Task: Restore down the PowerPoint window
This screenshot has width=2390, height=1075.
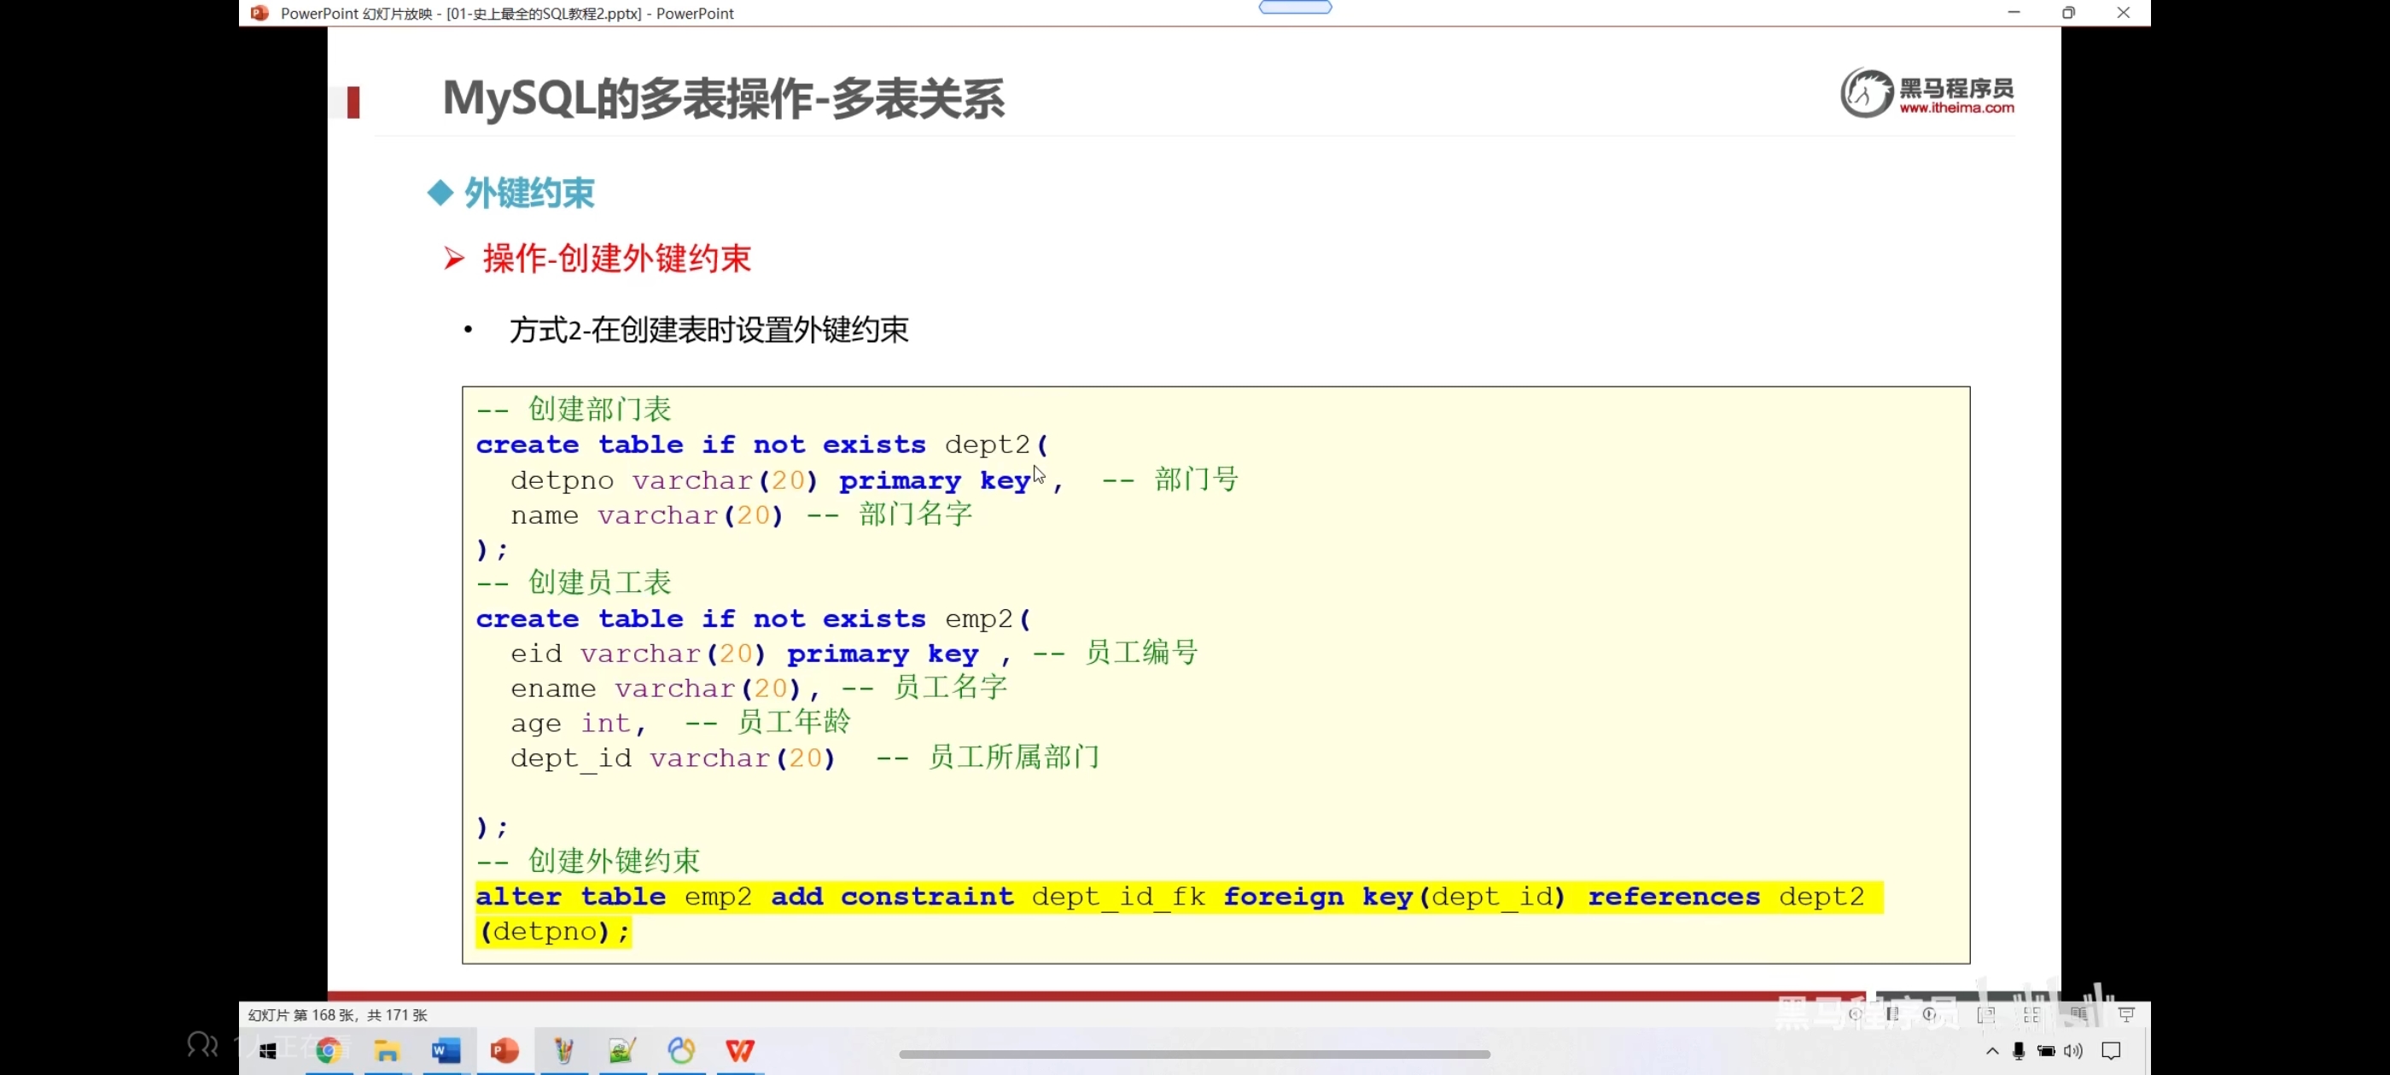Action: click(x=2068, y=13)
